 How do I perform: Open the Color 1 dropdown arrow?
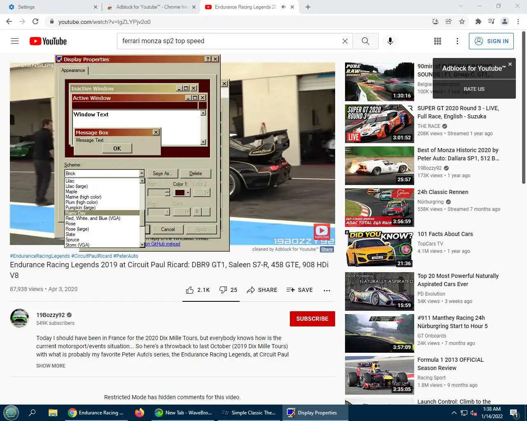(188, 192)
